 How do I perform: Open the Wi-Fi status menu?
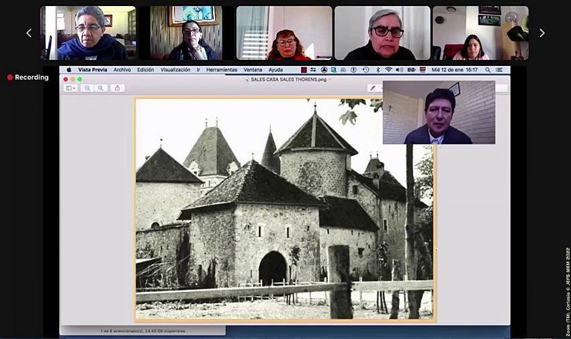[388, 70]
